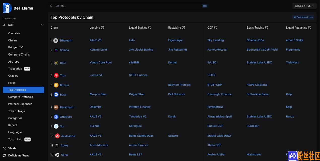Go to Chains in the sidebar
This screenshot has height=161, width=320.
tap(13, 40)
